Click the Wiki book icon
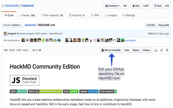173x108 pixels. 92,15
